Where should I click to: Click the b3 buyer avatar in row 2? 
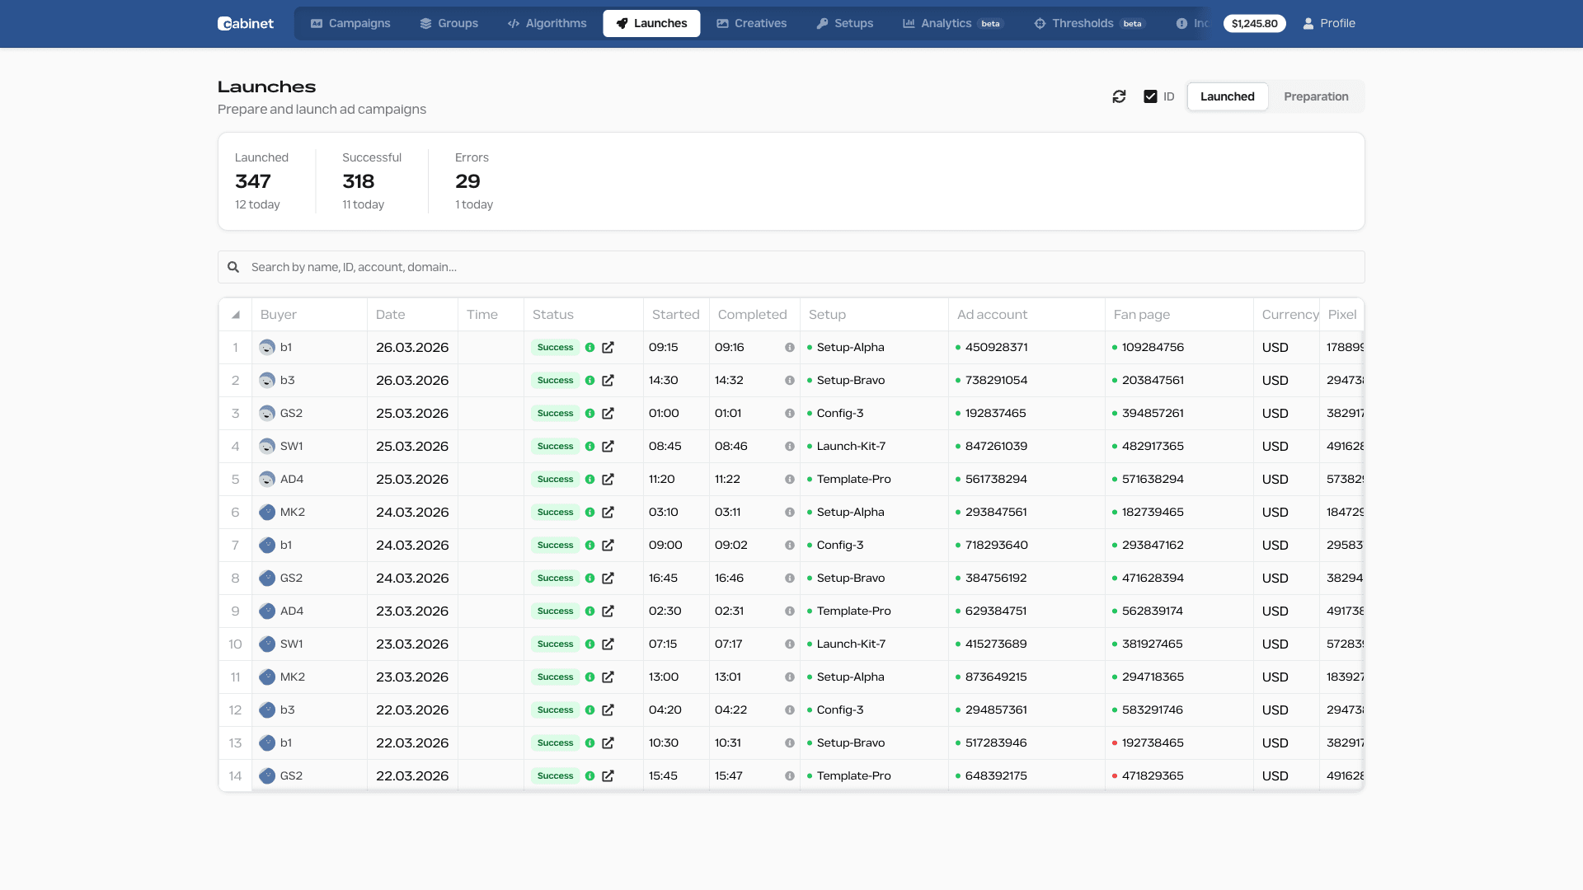pyautogui.click(x=267, y=381)
